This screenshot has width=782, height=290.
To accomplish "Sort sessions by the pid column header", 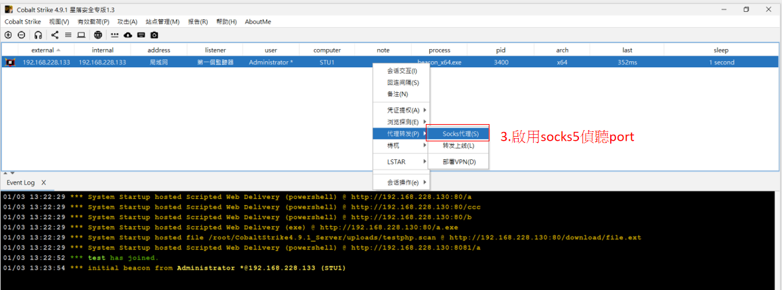I will tap(501, 50).
